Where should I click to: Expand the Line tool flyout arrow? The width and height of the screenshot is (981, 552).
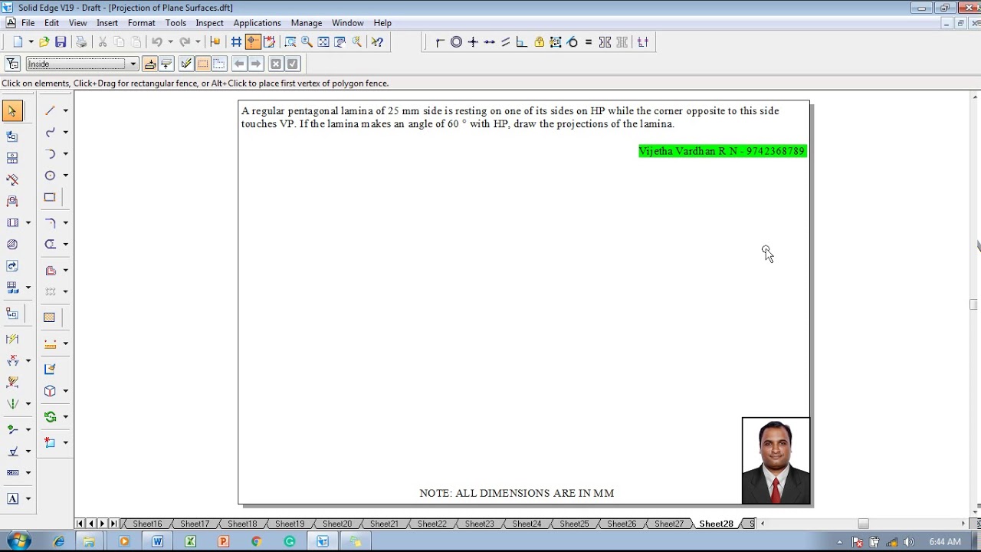coord(66,110)
